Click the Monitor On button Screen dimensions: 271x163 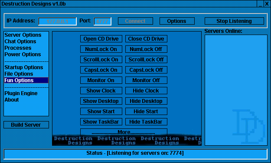click(101, 80)
